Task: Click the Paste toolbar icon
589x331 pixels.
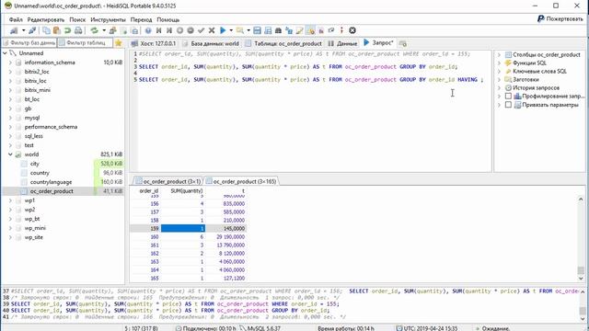Action: (x=57, y=30)
